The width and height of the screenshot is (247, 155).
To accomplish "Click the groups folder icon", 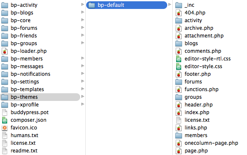I will pos(179,97).
